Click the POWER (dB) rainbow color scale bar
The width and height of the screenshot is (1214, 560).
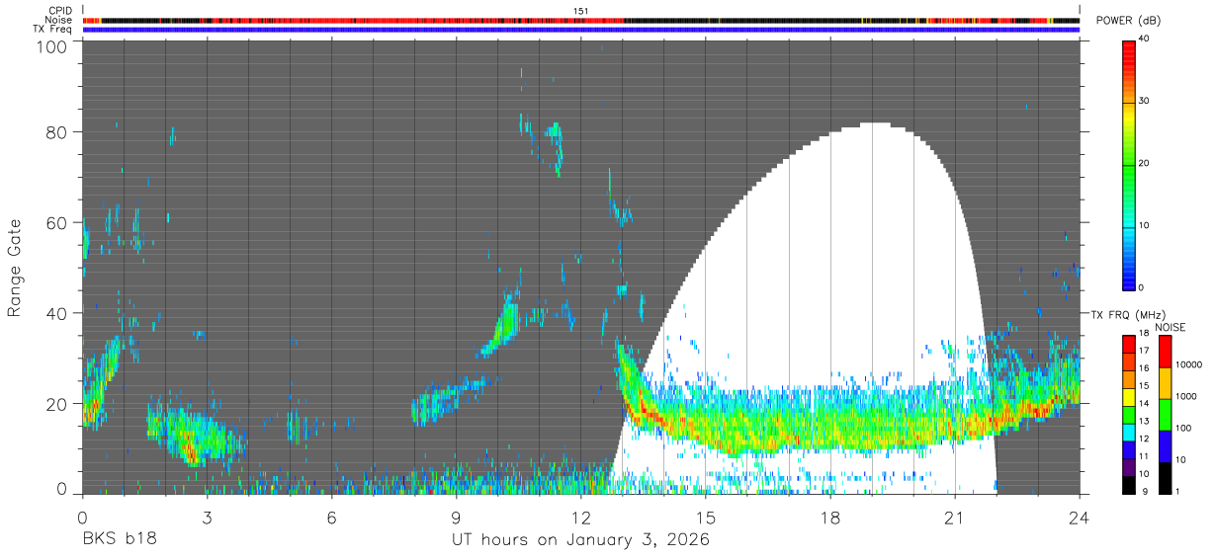(1129, 164)
